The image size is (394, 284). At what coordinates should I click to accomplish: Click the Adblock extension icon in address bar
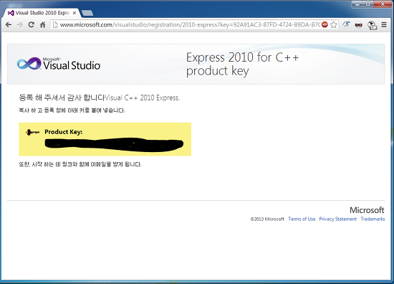325,24
